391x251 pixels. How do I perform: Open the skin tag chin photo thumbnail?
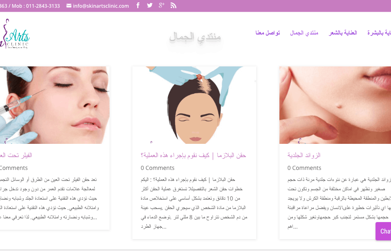tap(335, 105)
